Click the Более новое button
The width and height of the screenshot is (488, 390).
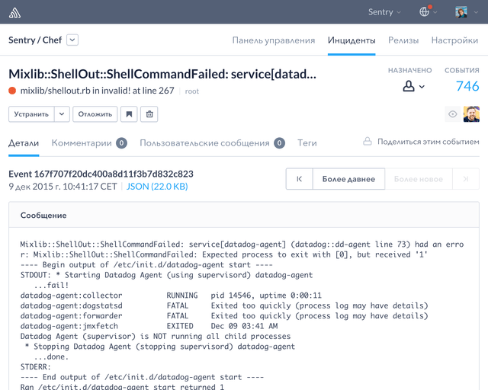(419, 179)
